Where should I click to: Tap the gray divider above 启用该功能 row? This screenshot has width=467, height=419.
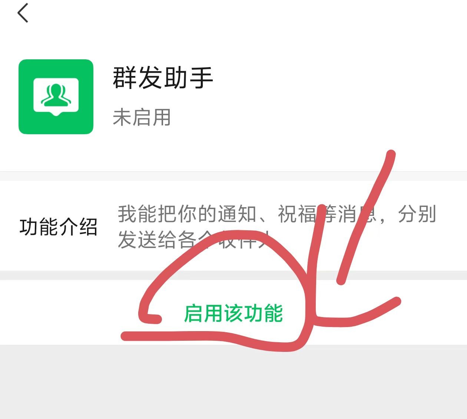[233, 276]
